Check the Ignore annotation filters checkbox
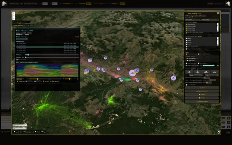232x145 pixels. point(186,47)
